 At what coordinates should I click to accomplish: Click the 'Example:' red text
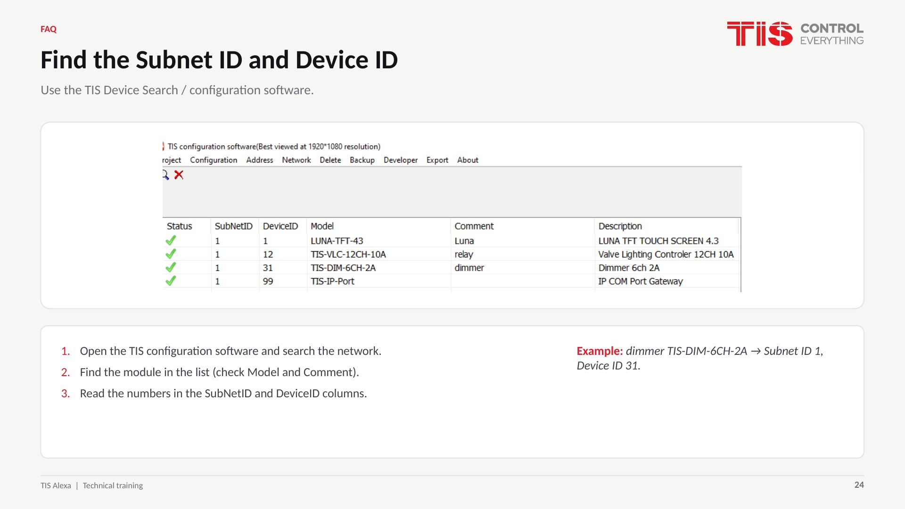point(600,351)
